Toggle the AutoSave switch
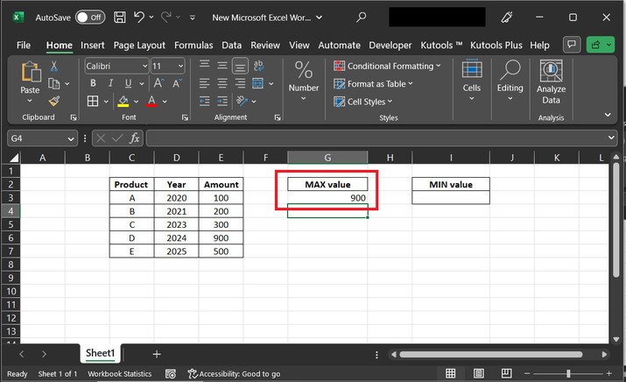Viewport: 626px width, 382px height. pos(89,17)
